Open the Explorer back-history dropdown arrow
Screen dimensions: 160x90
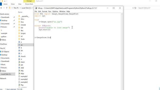(4, 8)
